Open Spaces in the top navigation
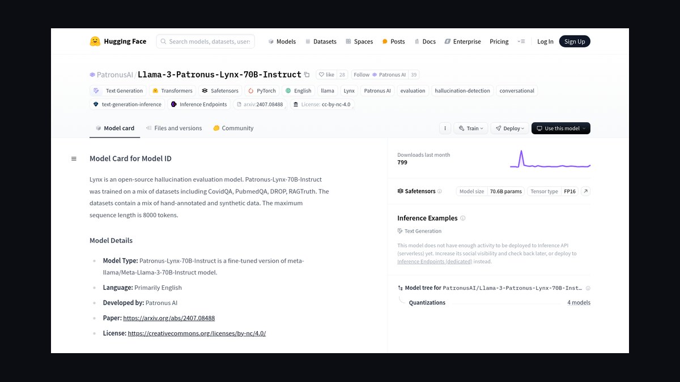This screenshot has width=680, height=382. point(359,41)
